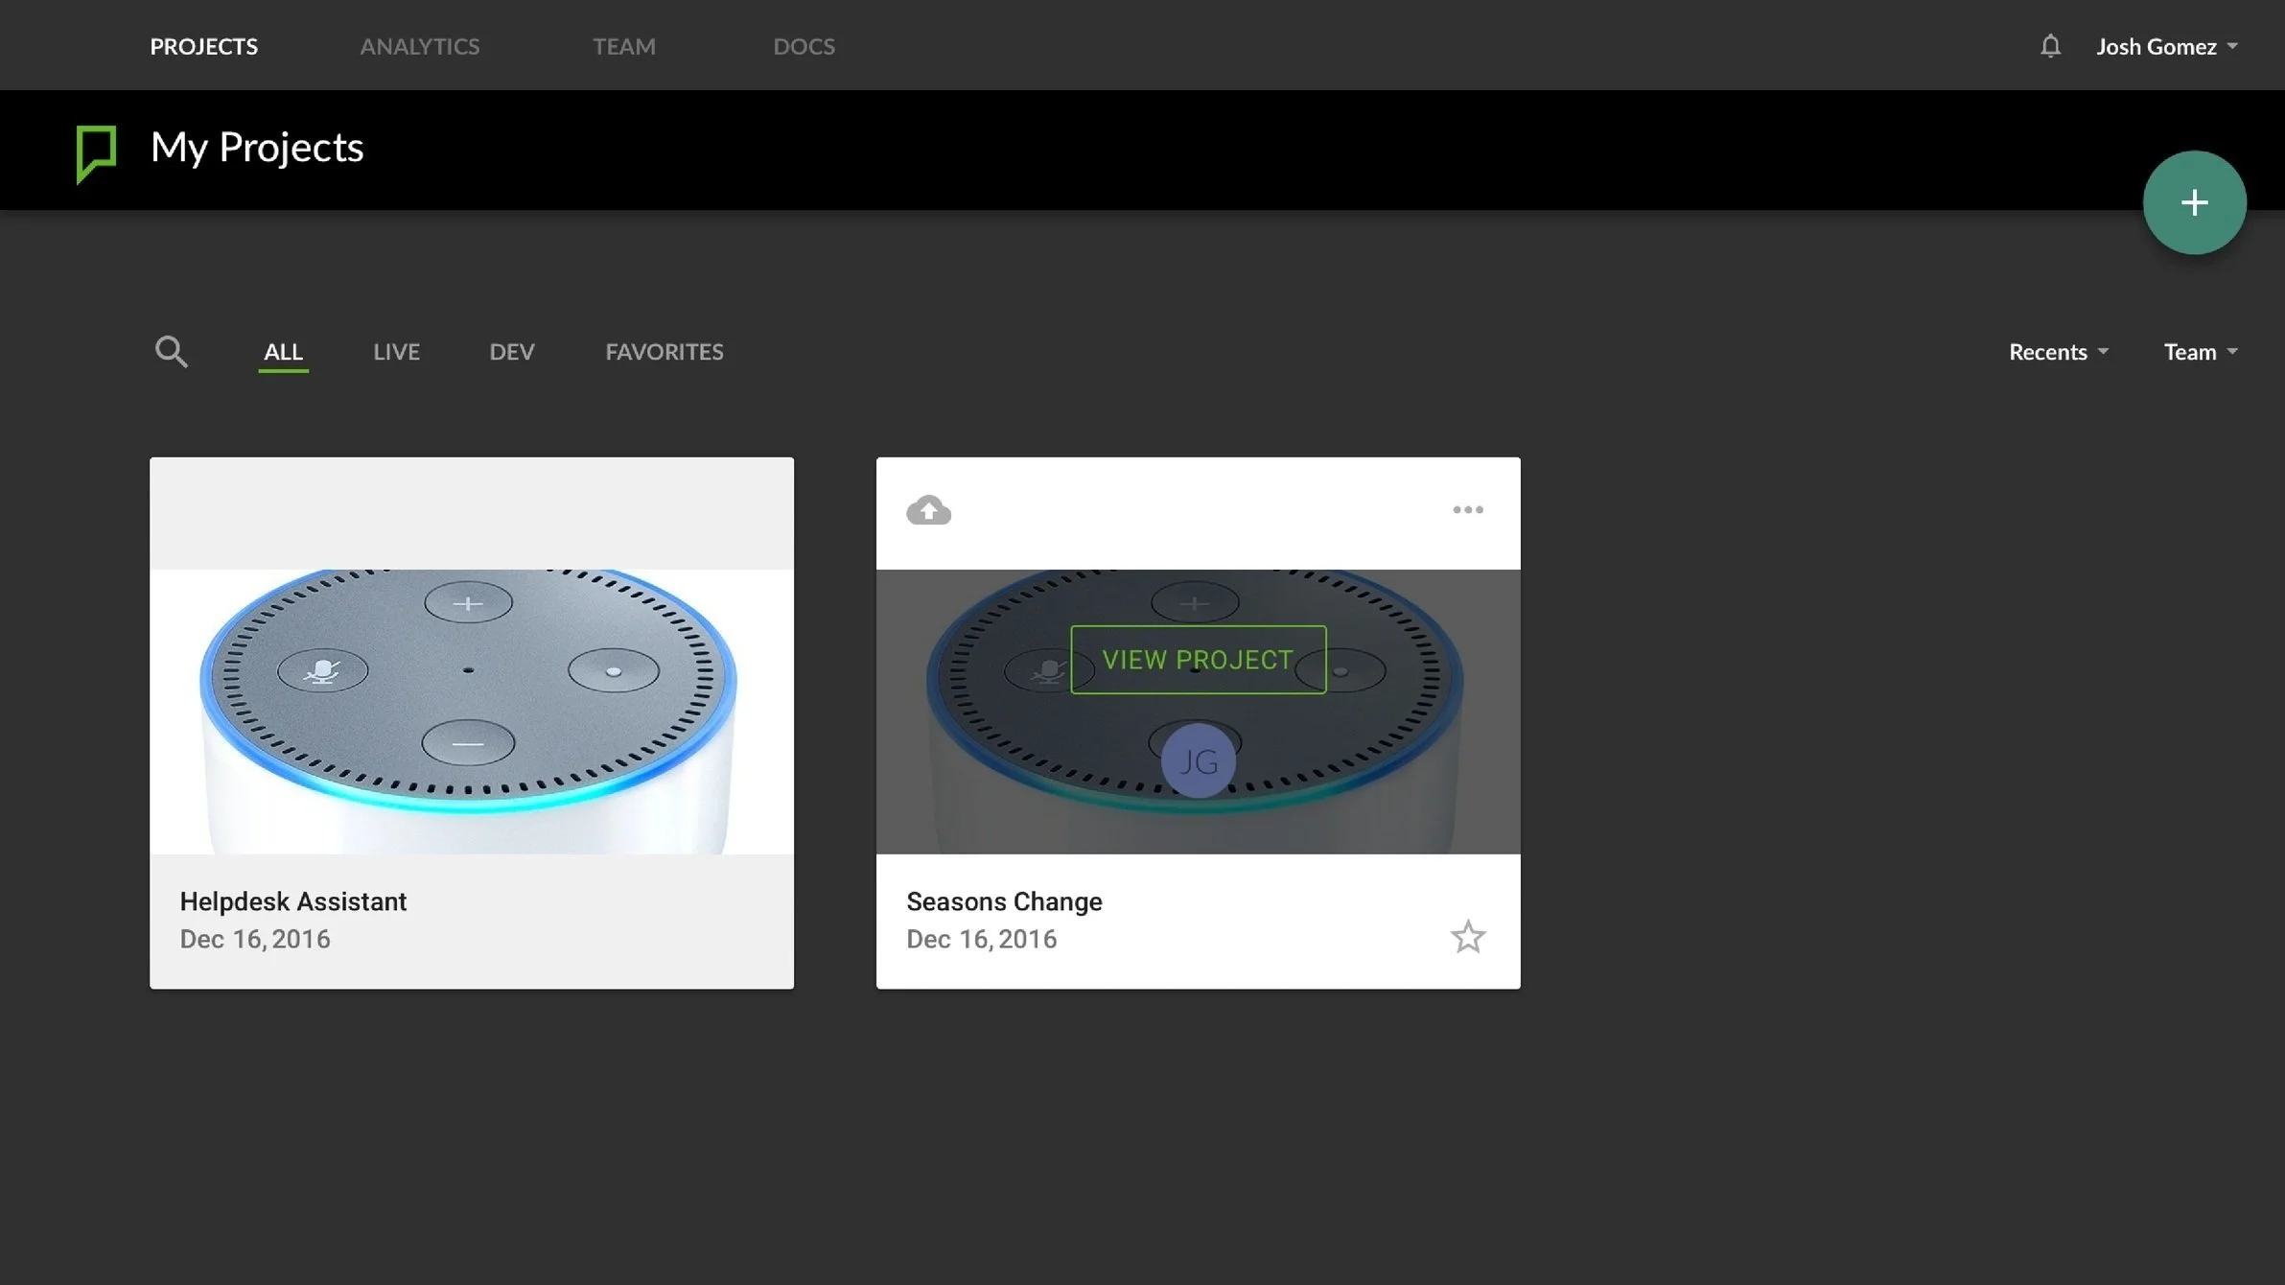The width and height of the screenshot is (2285, 1285).
Task: Click the JG user avatar circle
Action: tap(1198, 761)
